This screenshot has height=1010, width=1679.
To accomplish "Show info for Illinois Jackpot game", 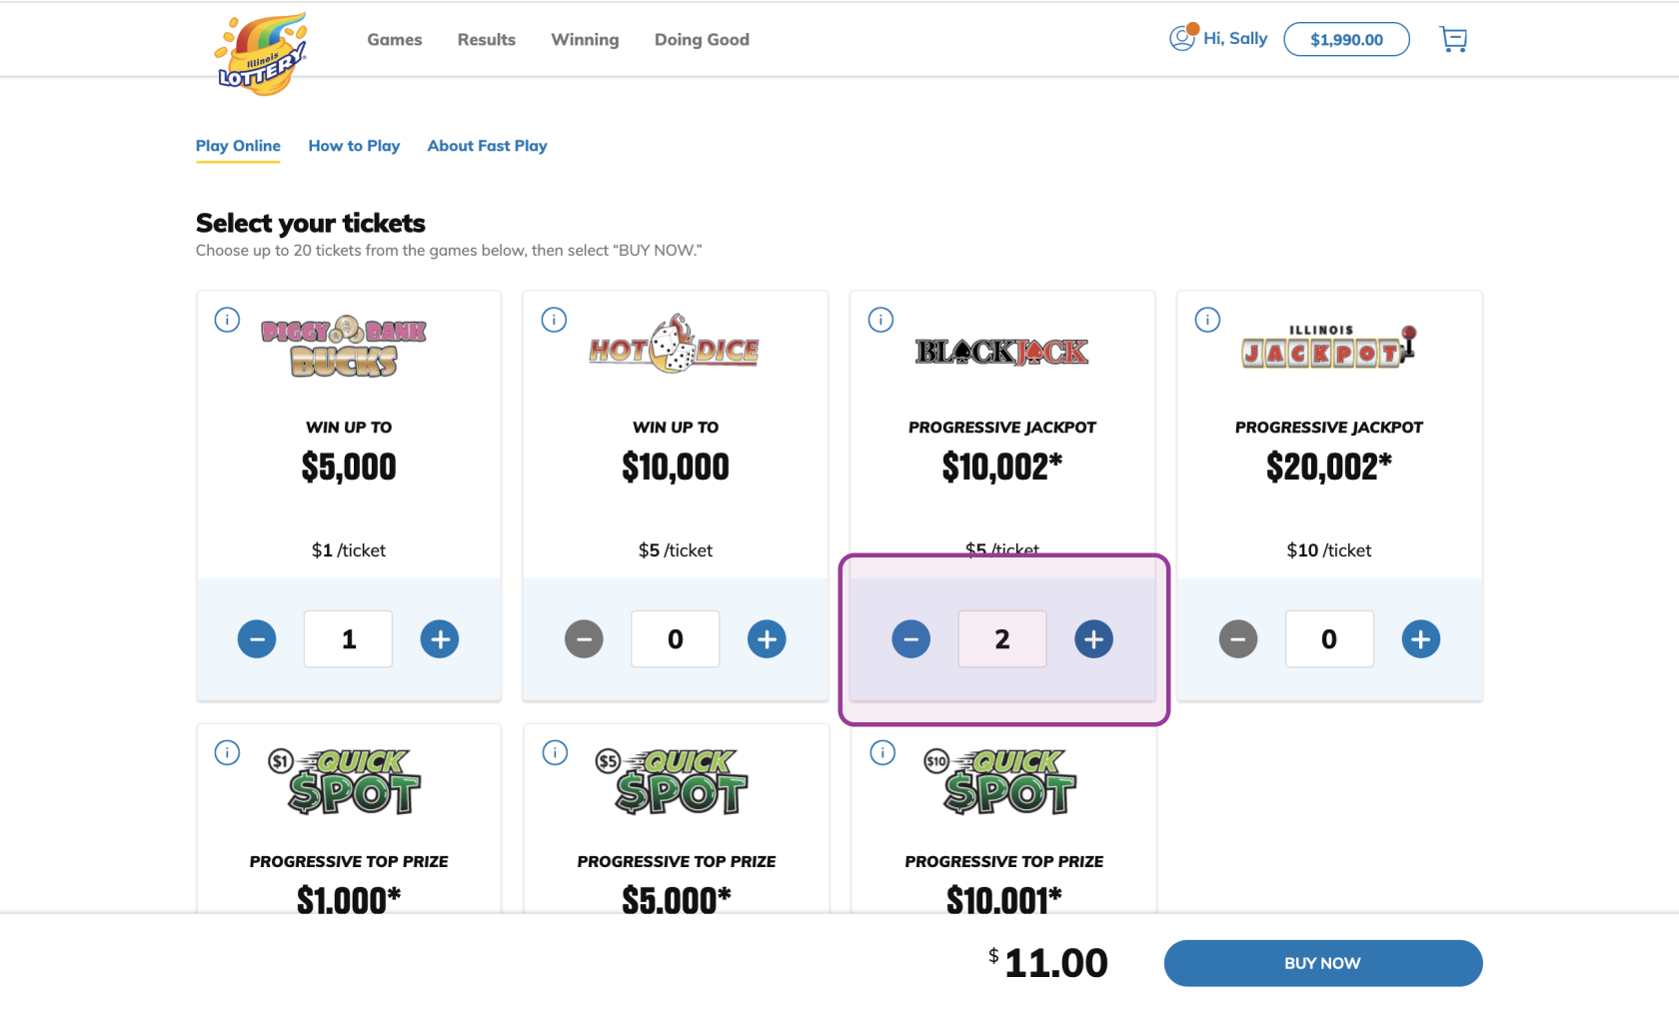I will pyautogui.click(x=1207, y=320).
